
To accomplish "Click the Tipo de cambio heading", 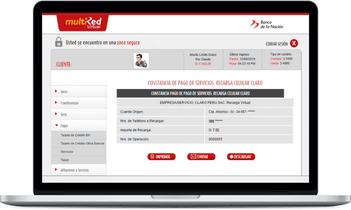I will [x=281, y=54].
